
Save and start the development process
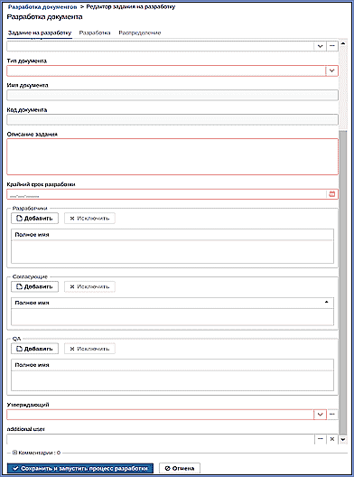(80, 469)
